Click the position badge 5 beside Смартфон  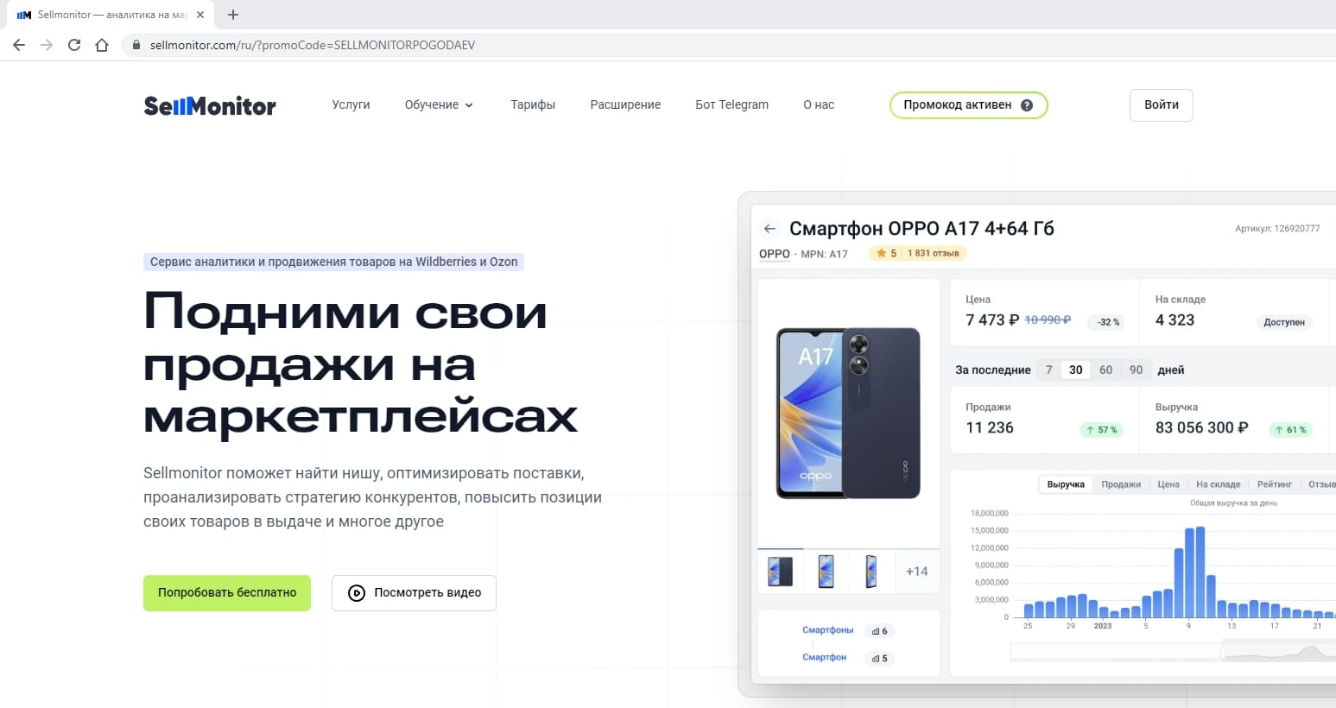(880, 659)
